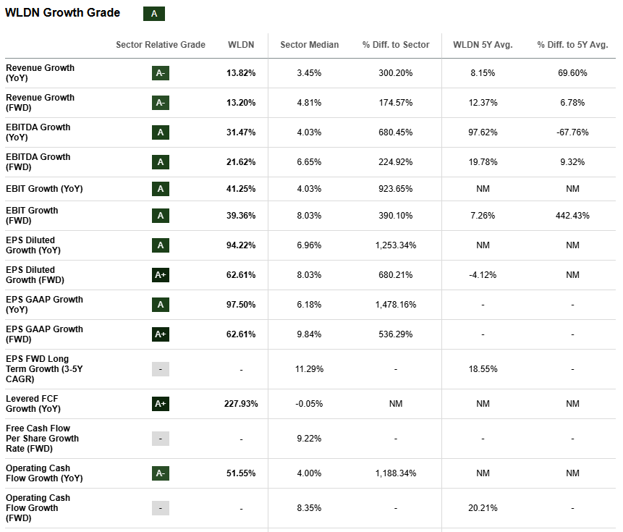Click the A+ badge for Levered FCF Growth
The height and width of the screenshot is (532, 623).
161,404
